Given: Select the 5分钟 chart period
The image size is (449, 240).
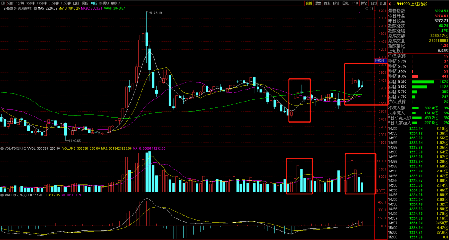Looking at the screenshot, I should point(30,3).
